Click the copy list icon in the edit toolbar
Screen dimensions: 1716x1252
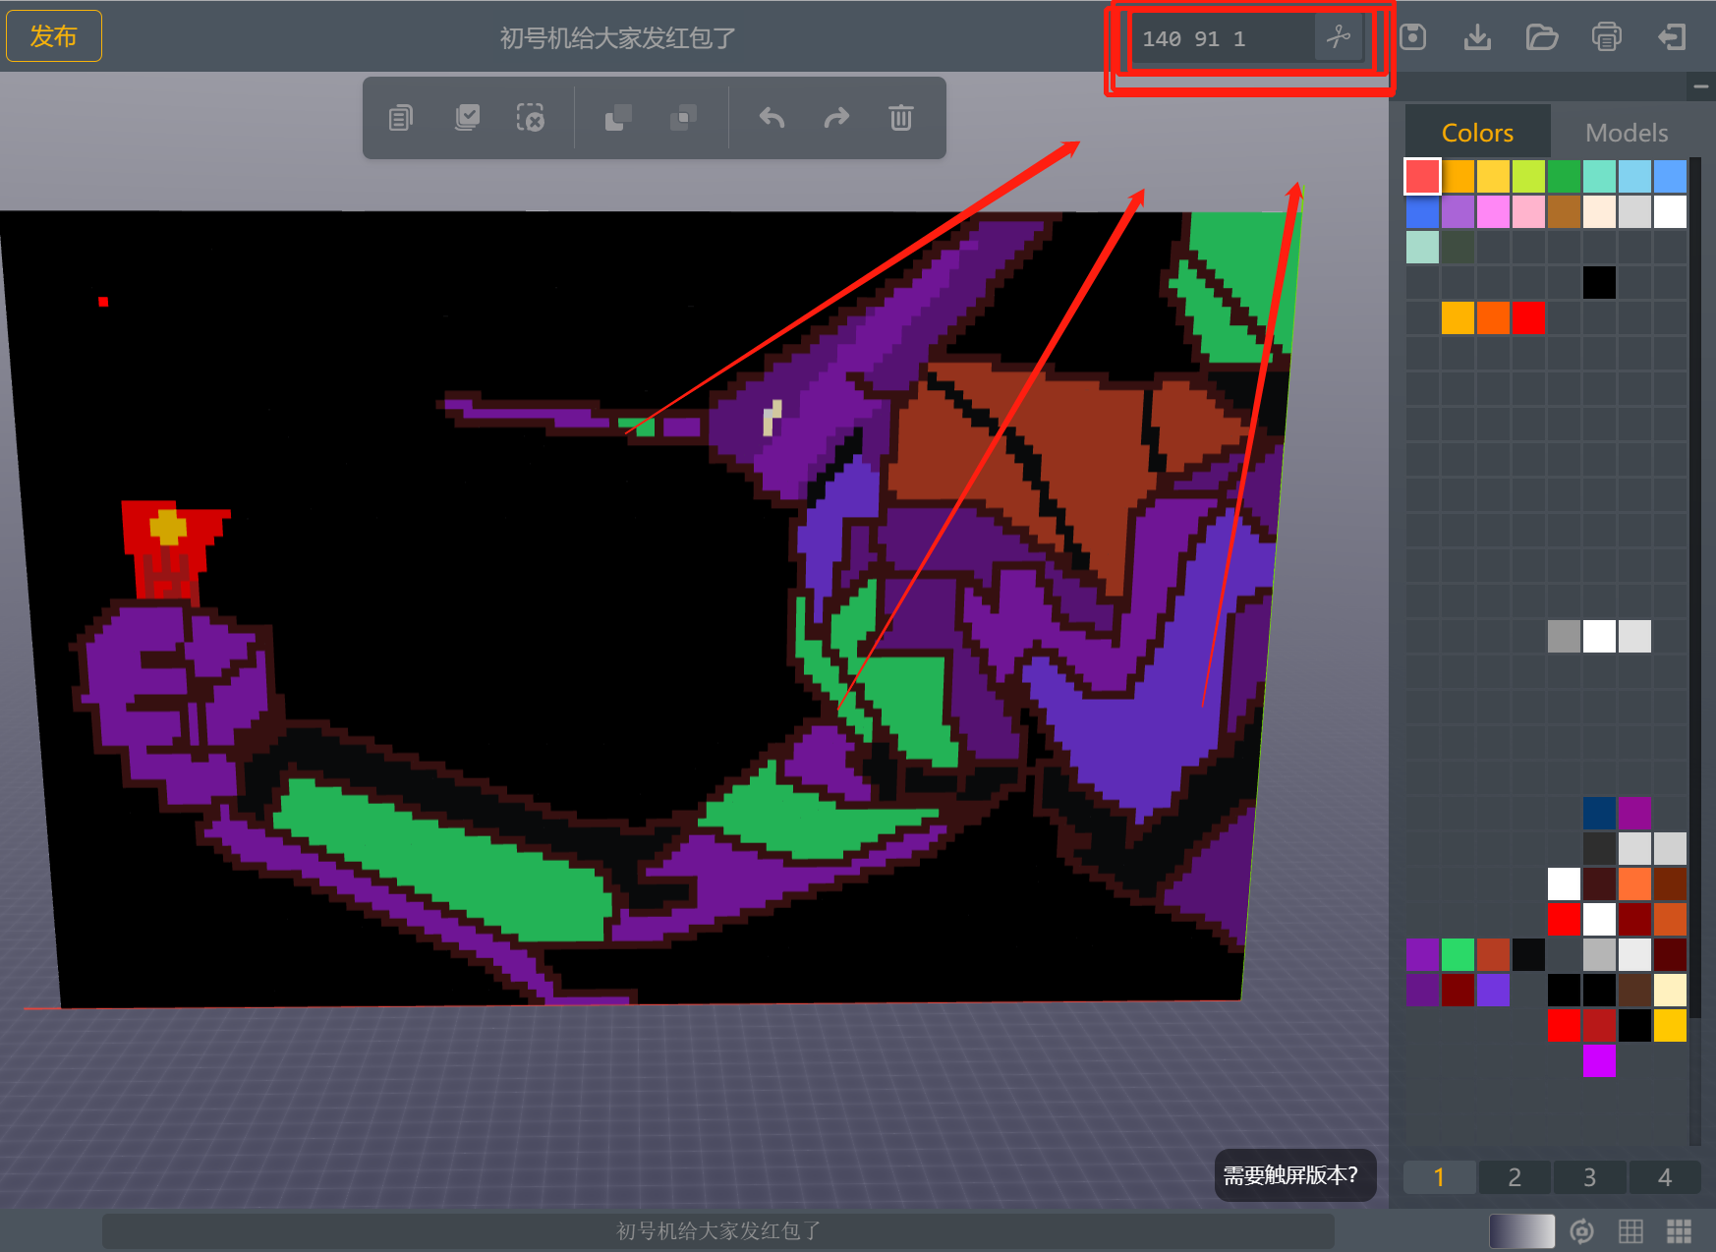click(x=400, y=118)
